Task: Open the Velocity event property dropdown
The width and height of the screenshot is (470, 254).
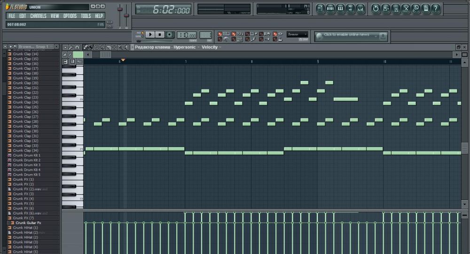Action: coord(220,47)
